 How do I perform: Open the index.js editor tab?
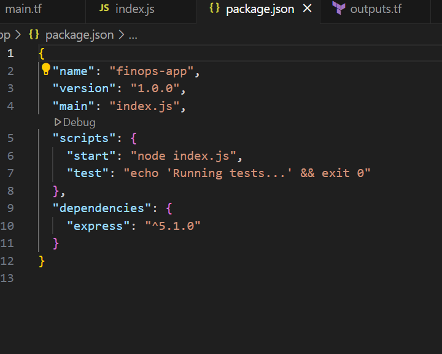[x=134, y=9]
